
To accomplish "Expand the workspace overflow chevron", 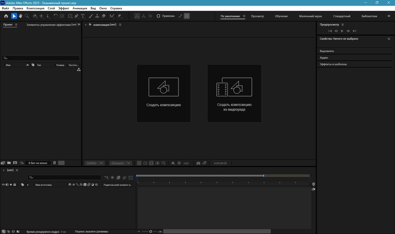I will point(389,16).
